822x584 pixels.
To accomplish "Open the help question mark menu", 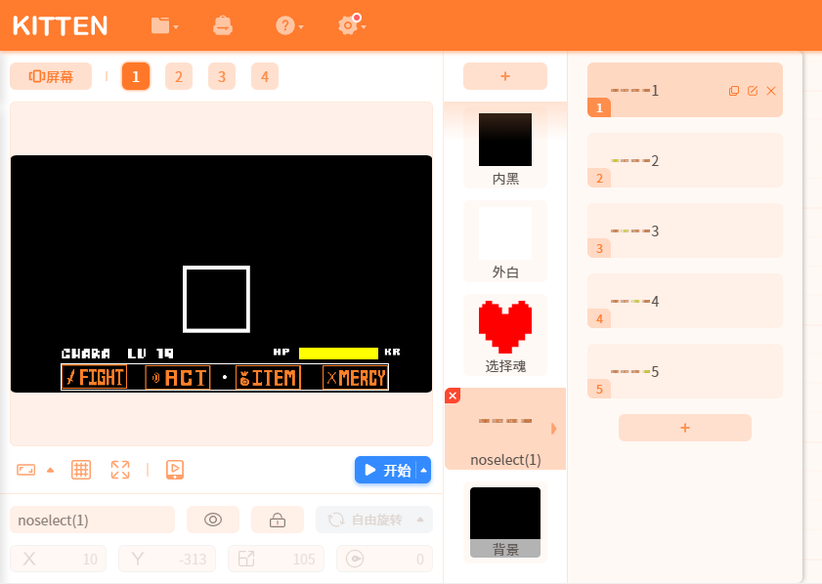I will point(285,25).
